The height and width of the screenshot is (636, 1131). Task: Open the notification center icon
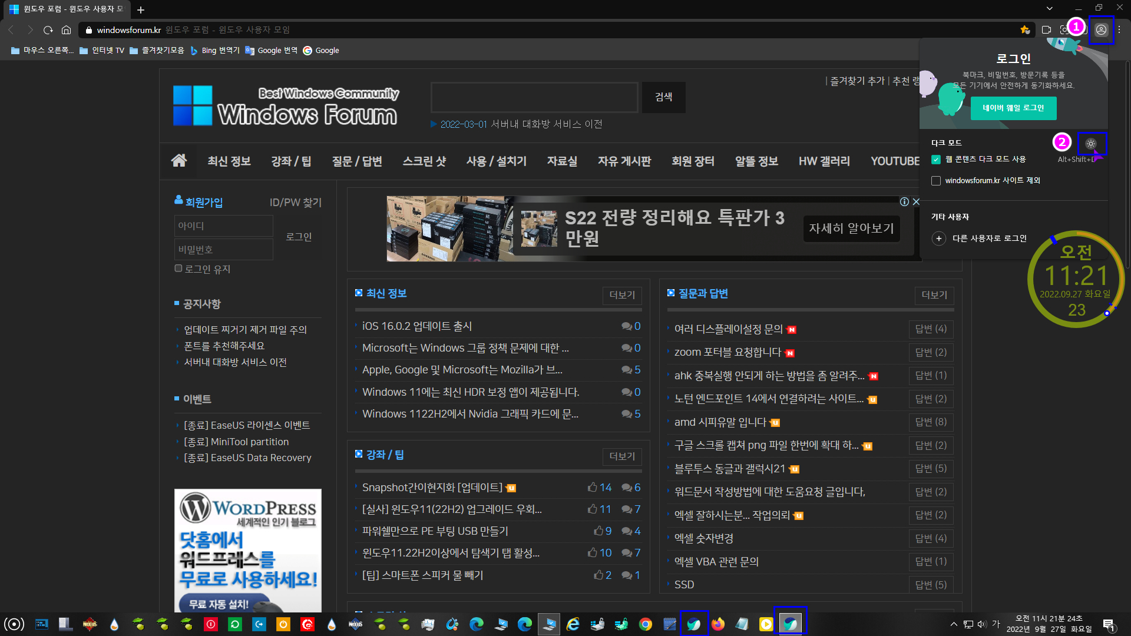[1109, 624]
